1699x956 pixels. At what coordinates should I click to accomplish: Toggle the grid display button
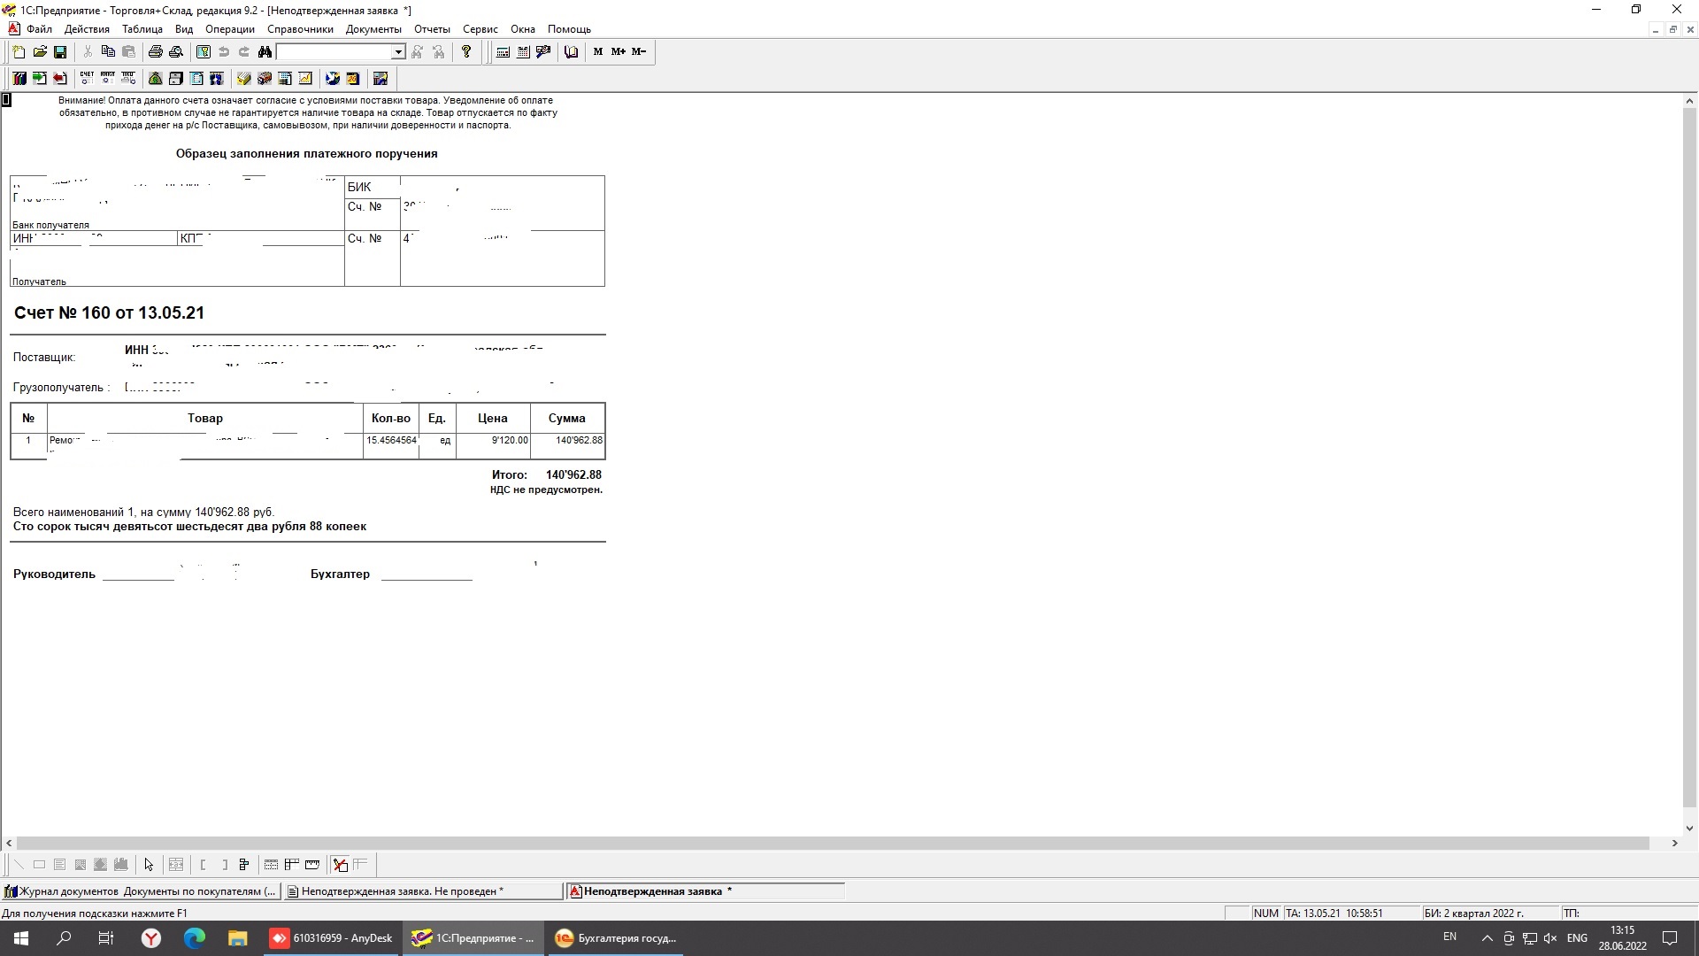point(272,865)
